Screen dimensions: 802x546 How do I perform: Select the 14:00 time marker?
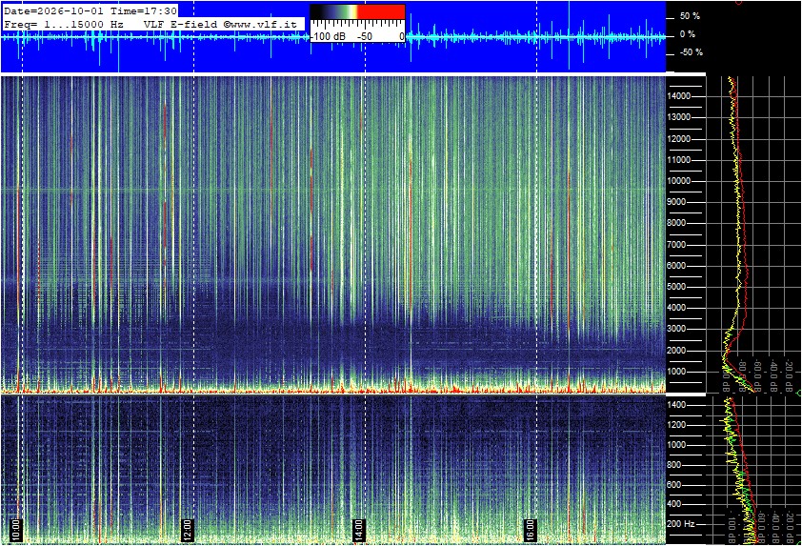tap(358, 530)
